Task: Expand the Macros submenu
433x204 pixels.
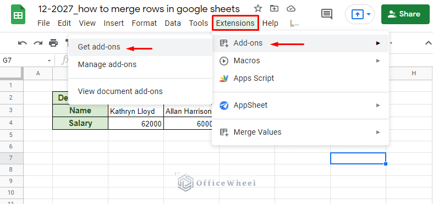Action: click(300, 60)
